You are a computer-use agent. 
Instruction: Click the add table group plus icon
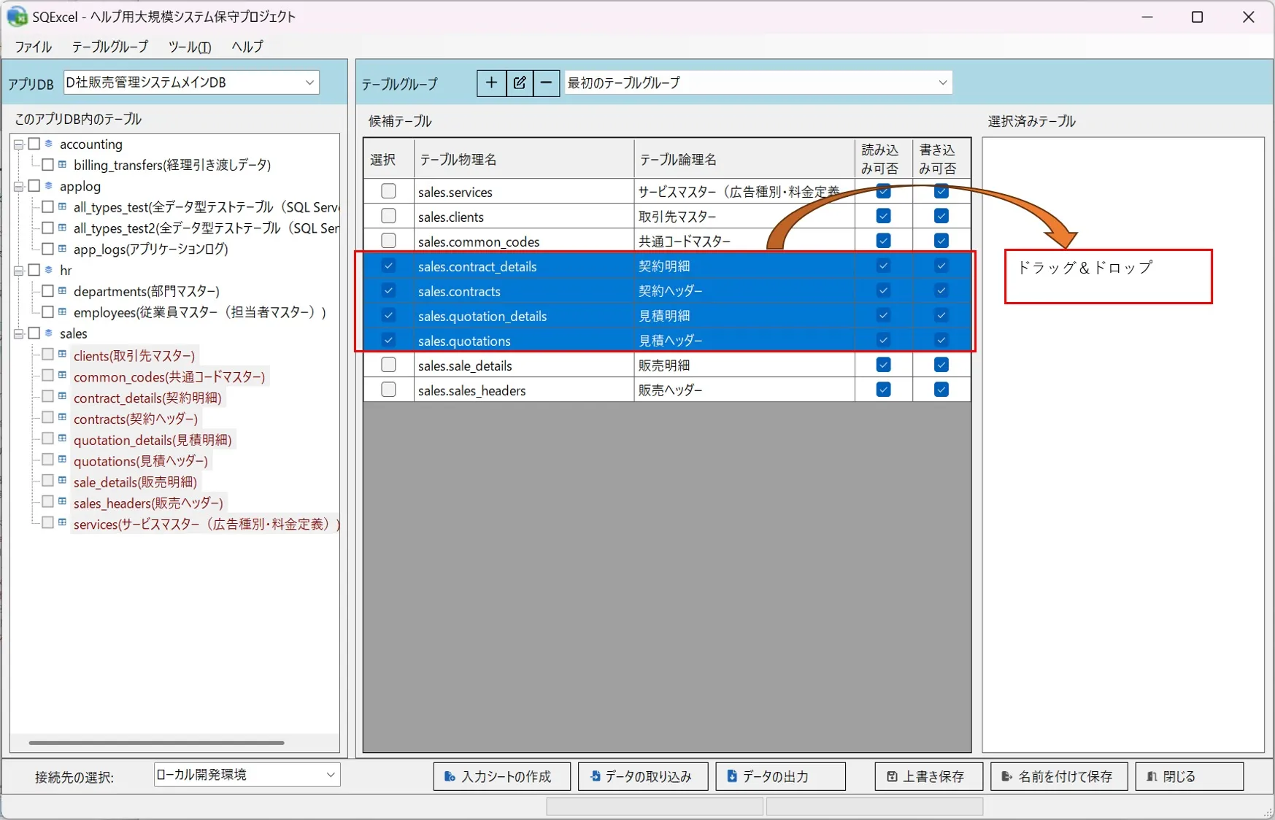point(491,83)
